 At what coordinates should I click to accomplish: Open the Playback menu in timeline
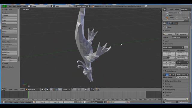(x=28, y=102)
